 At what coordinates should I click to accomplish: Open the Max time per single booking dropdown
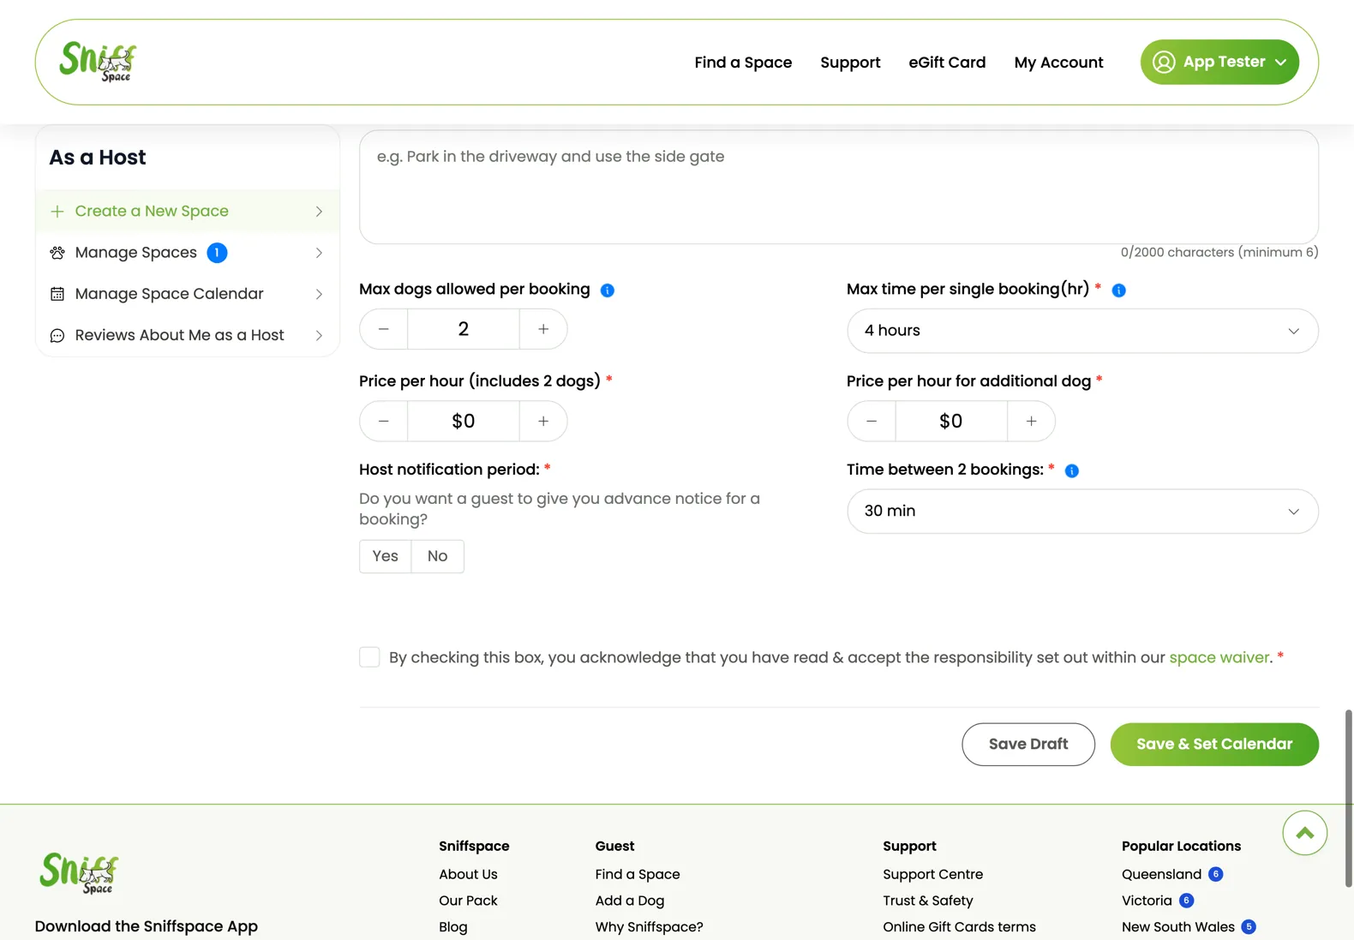1082,331
